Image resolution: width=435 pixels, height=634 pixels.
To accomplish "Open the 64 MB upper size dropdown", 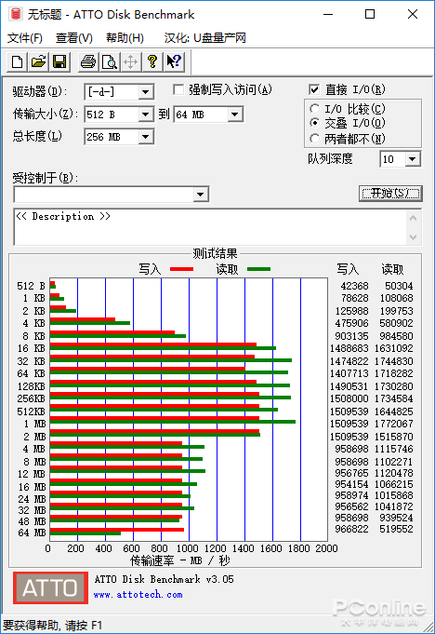I will pyautogui.click(x=235, y=115).
